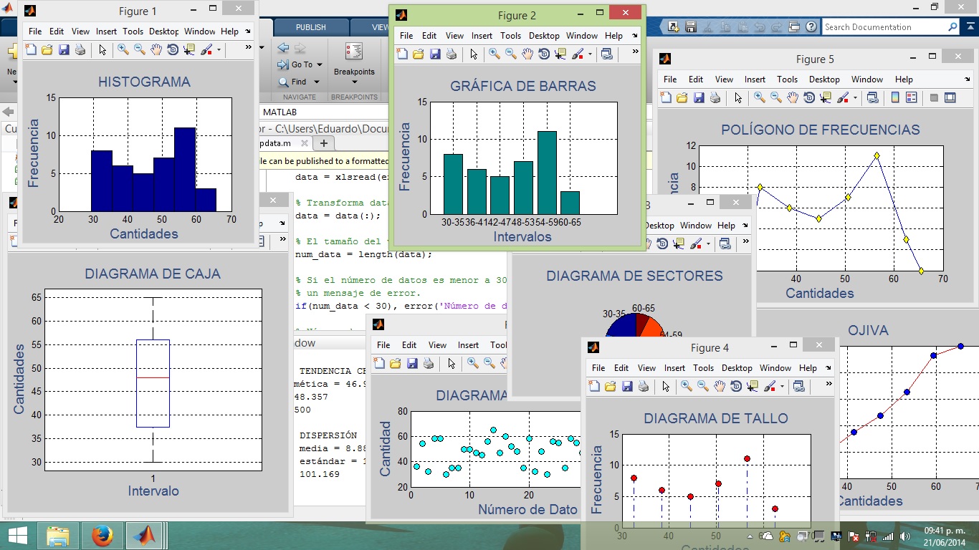Open the brush color dropdown in Figure 4
979x550 pixels.
[x=782, y=387]
